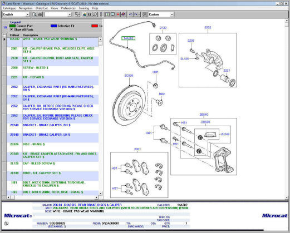
Task: Tick the checkbox left of the Callout header
Action: pyautogui.click(x=4, y=35)
